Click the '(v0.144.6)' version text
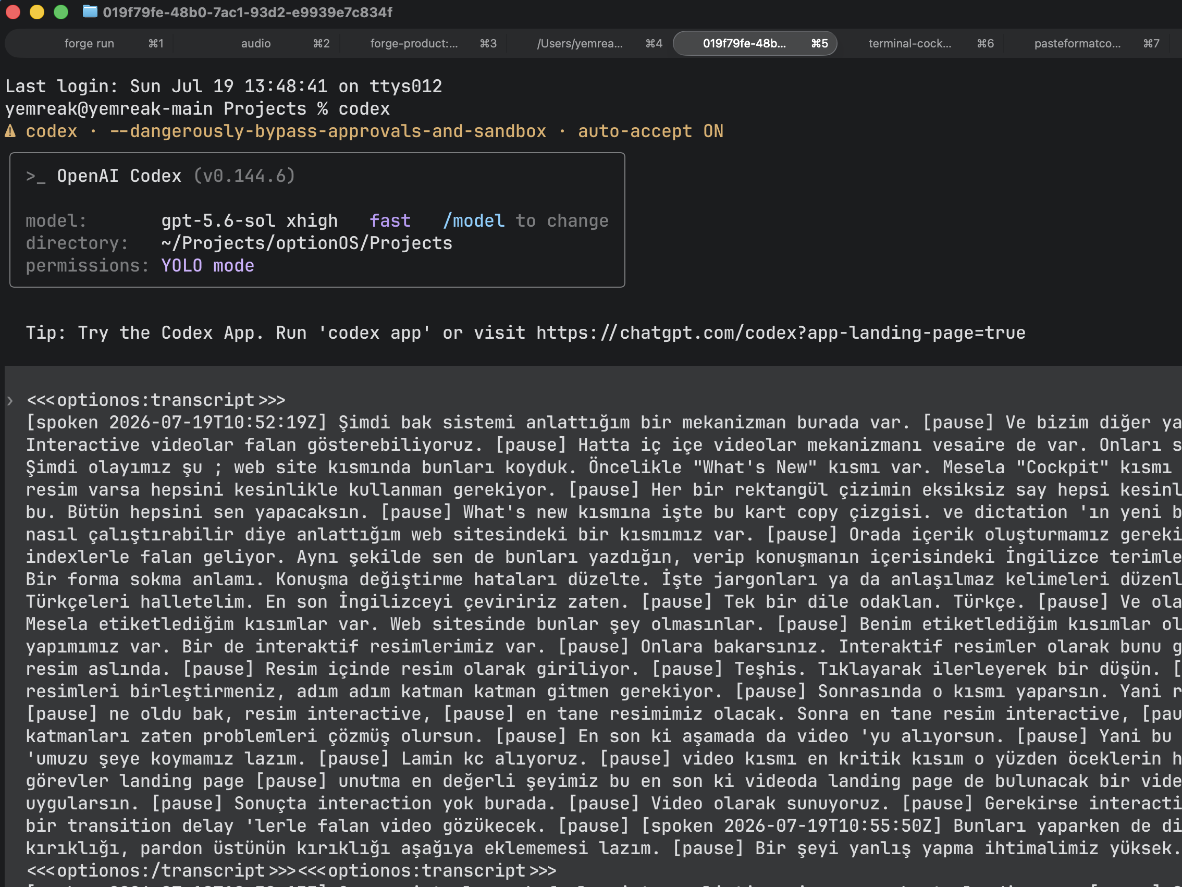Viewport: 1182px width, 887px height. (244, 176)
